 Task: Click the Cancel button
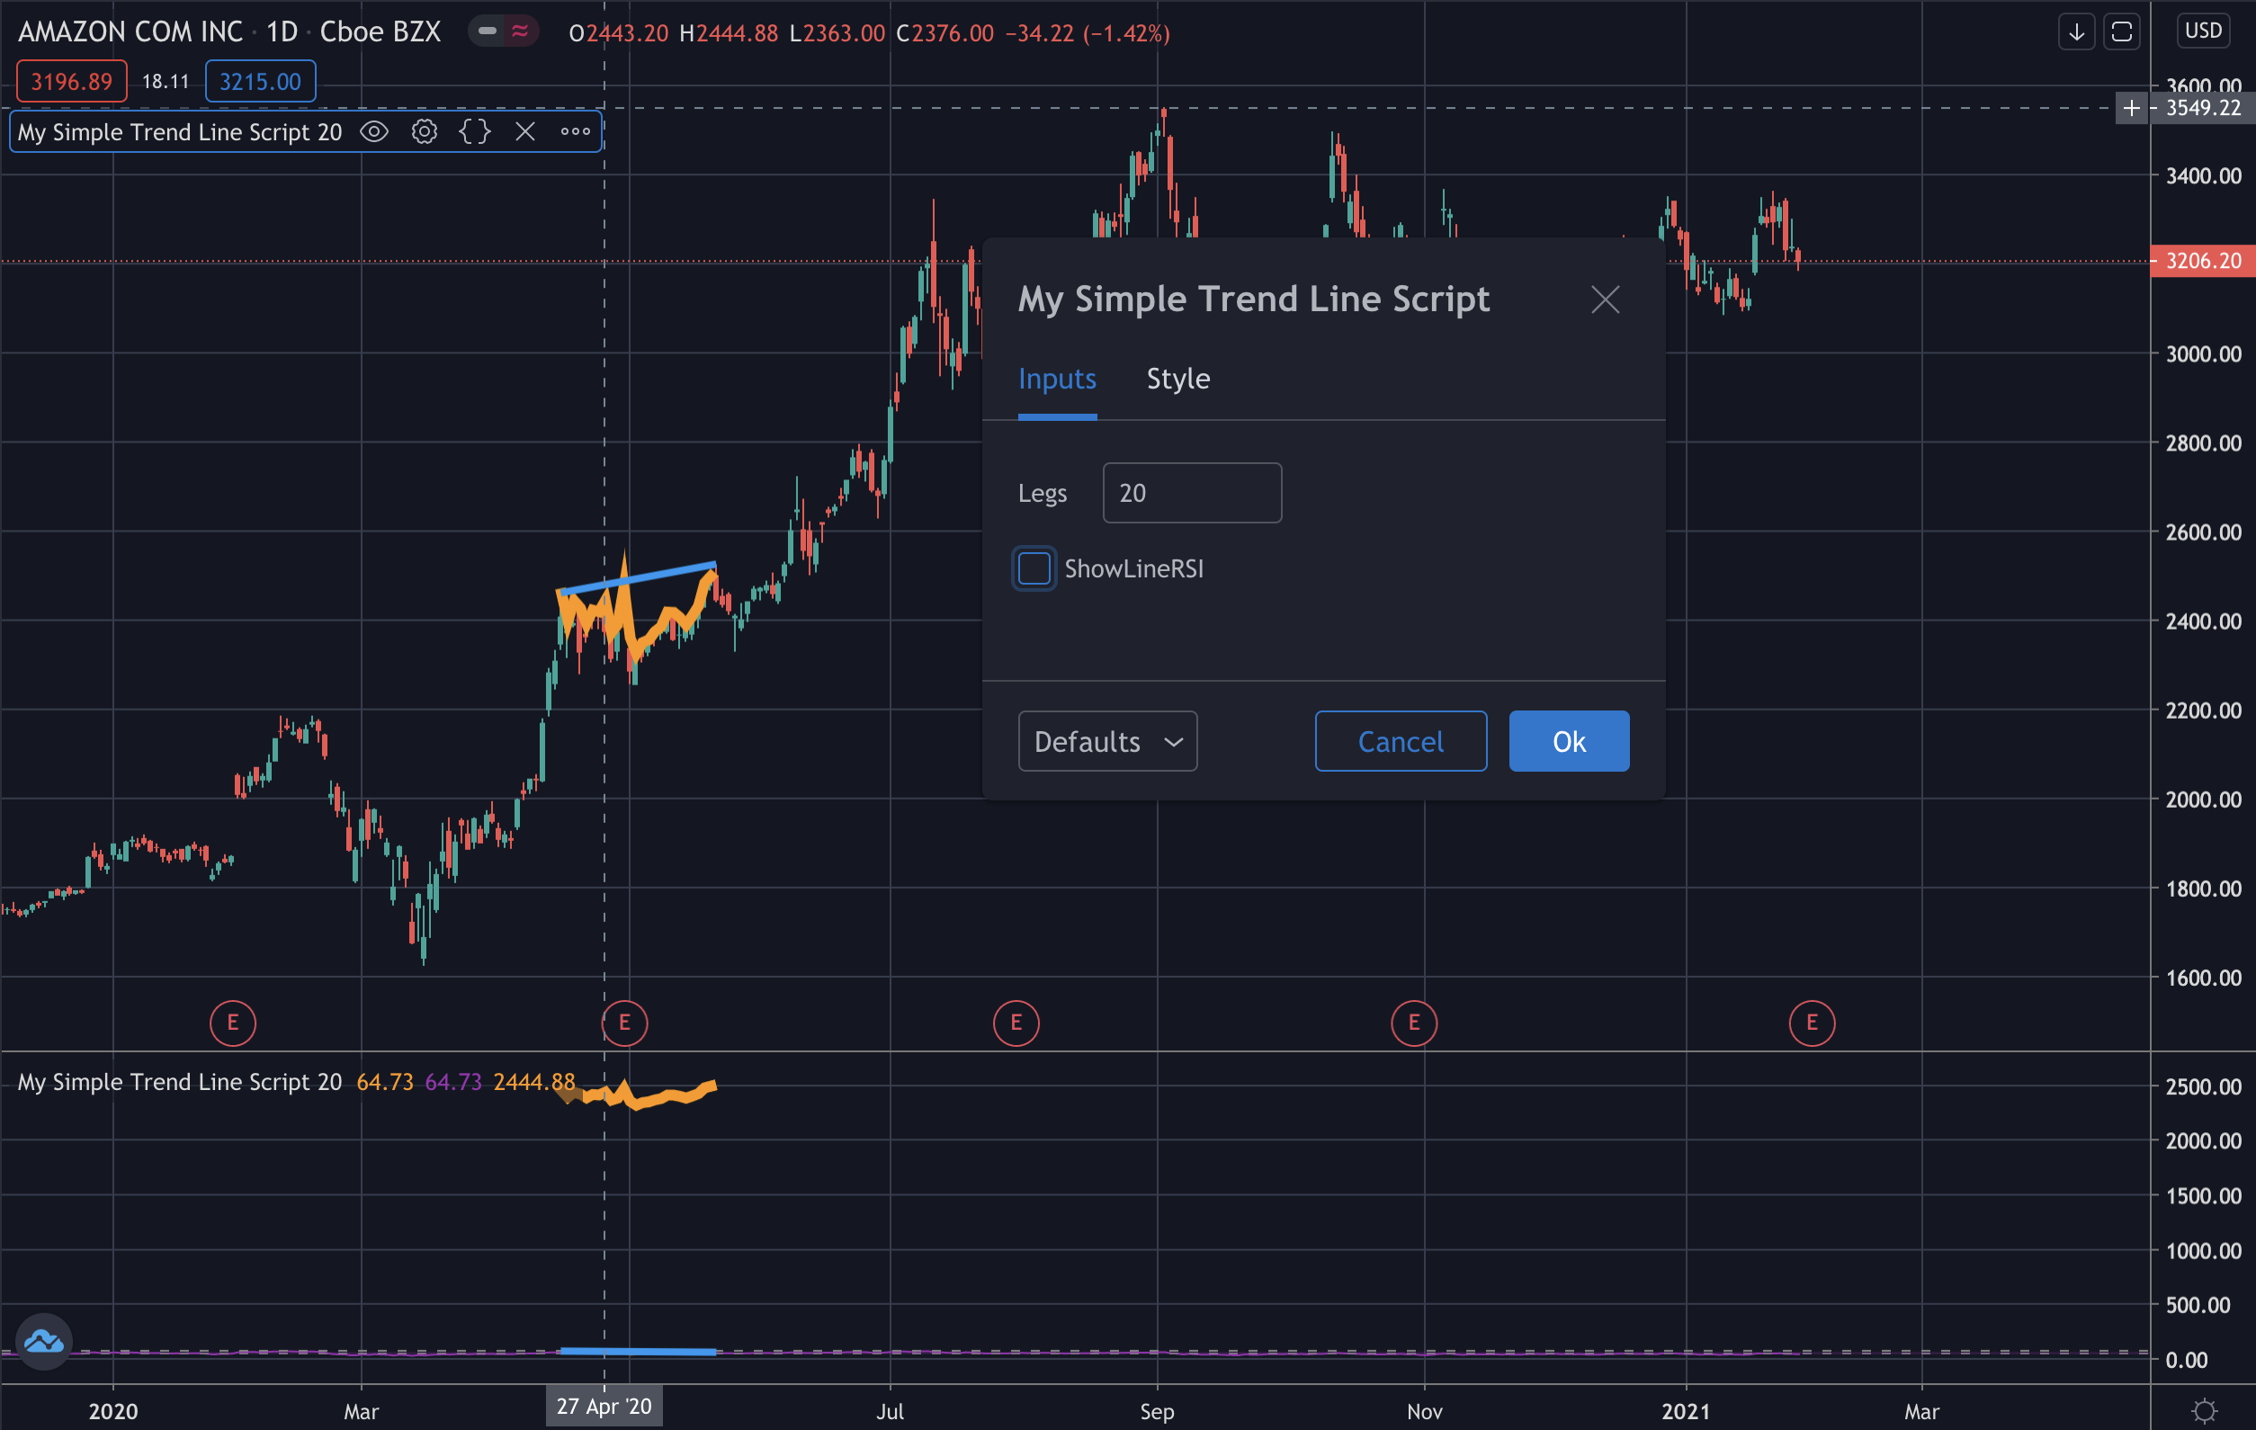tap(1400, 741)
